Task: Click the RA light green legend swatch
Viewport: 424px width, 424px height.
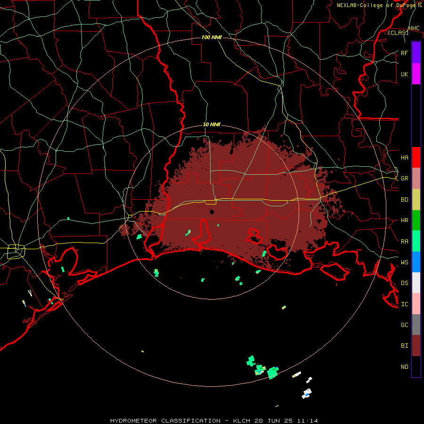Action: (x=416, y=241)
